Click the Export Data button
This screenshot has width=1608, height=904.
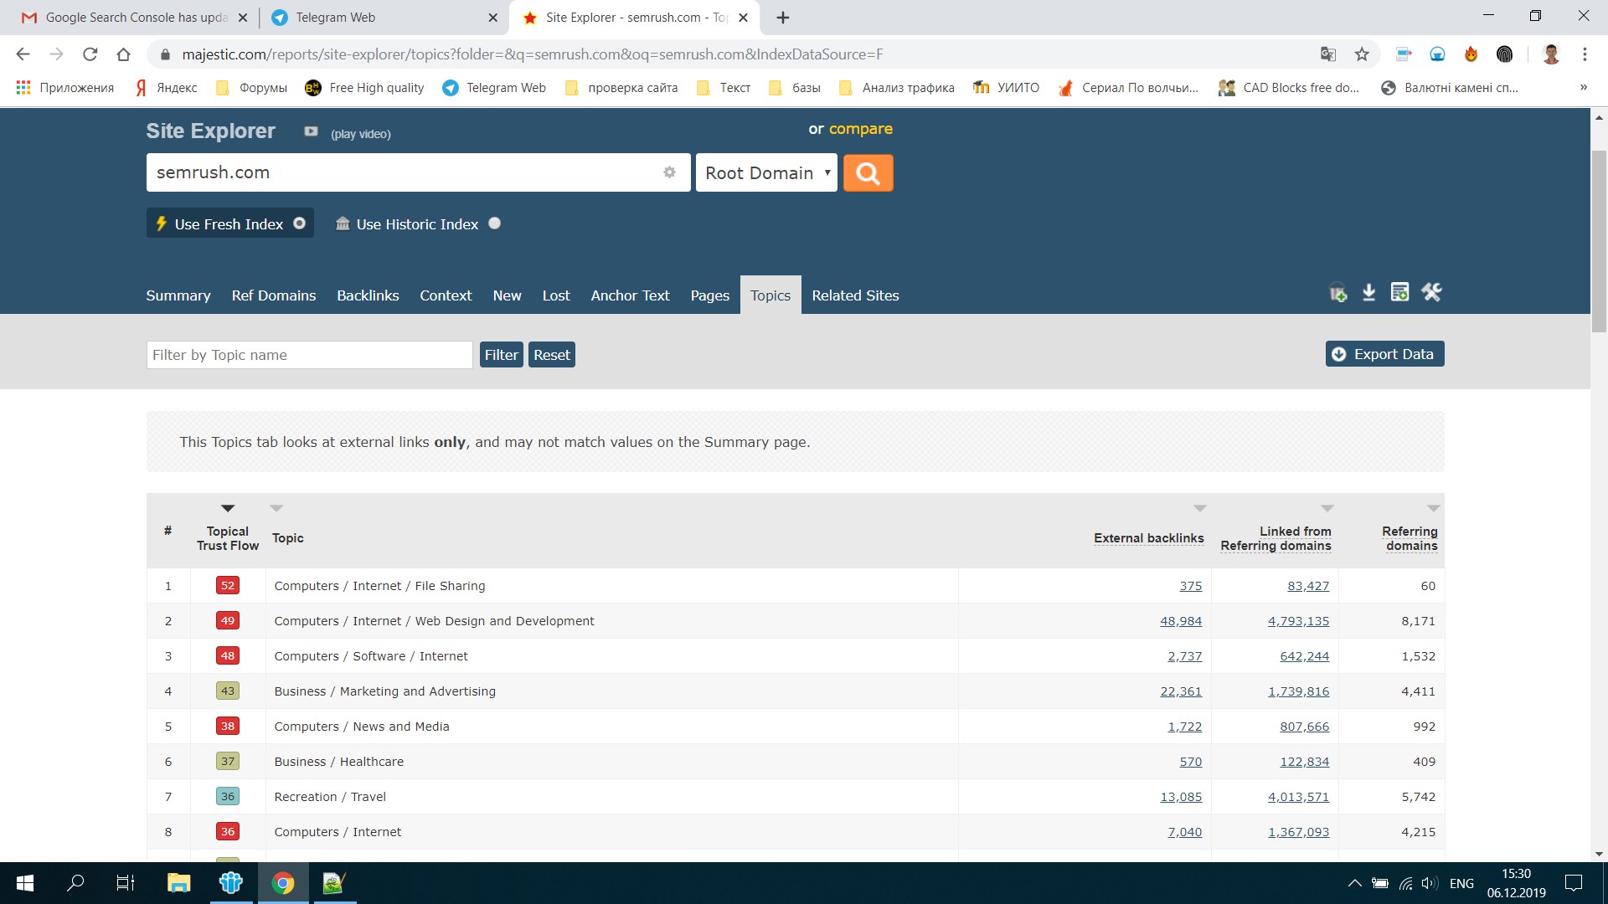tap(1384, 354)
